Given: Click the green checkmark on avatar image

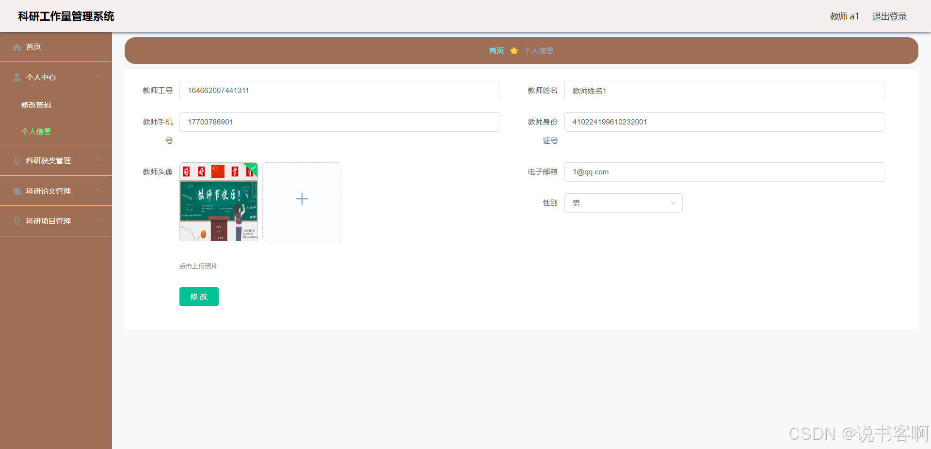Looking at the screenshot, I should (x=253, y=168).
